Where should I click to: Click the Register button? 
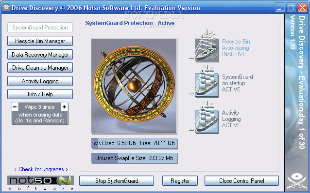pyautogui.click(x=180, y=181)
